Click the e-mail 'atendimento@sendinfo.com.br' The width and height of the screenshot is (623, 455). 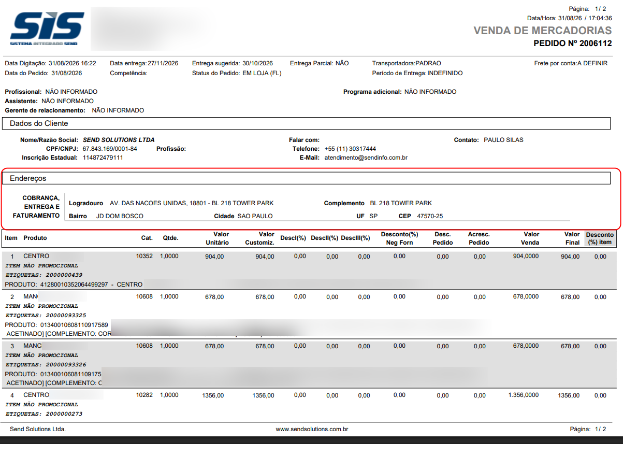[366, 158]
